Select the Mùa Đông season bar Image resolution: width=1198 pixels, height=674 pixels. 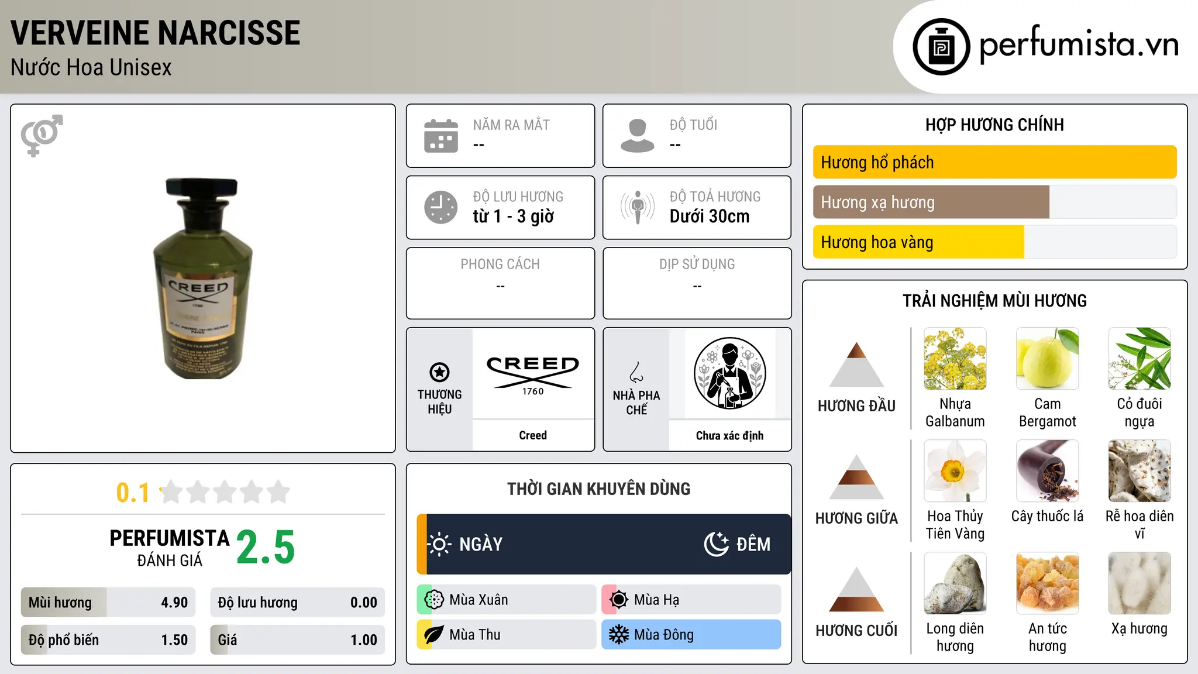[691, 635]
